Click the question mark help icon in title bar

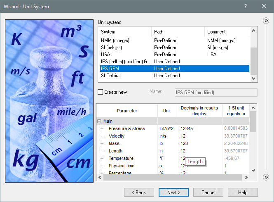click(x=246, y=6)
